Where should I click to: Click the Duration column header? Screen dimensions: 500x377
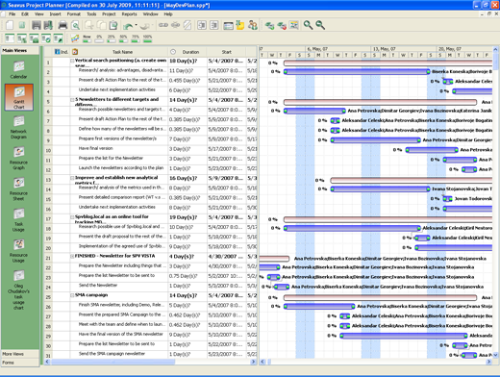(187, 52)
